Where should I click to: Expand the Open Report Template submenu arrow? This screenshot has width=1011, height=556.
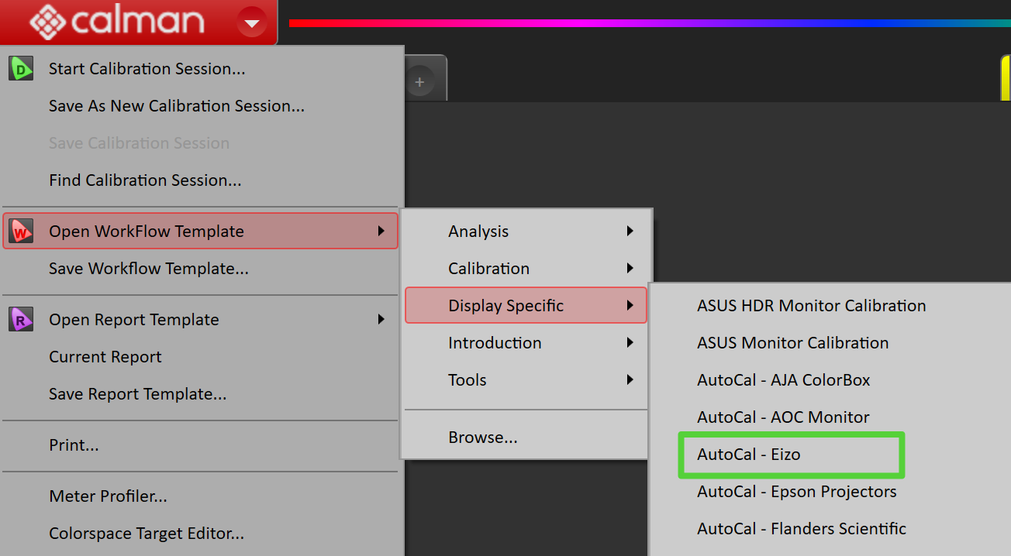381,319
